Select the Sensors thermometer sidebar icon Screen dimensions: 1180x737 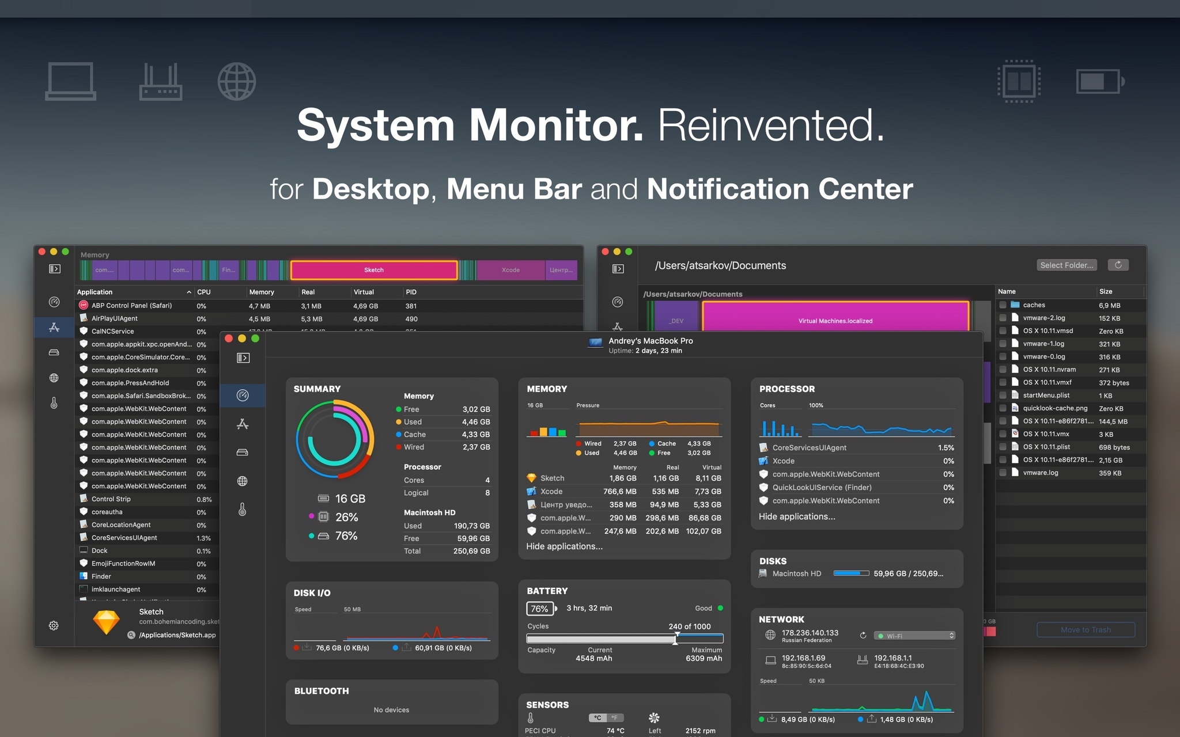[x=243, y=509]
